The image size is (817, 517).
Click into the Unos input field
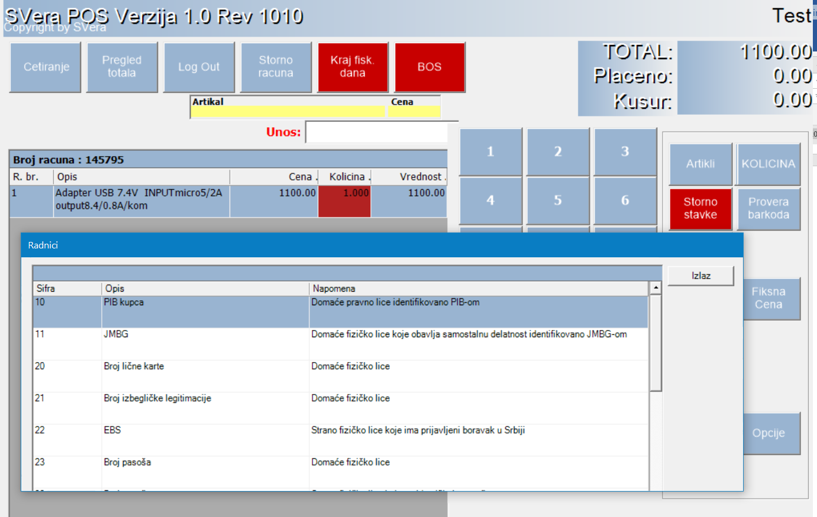click(376, 133)
